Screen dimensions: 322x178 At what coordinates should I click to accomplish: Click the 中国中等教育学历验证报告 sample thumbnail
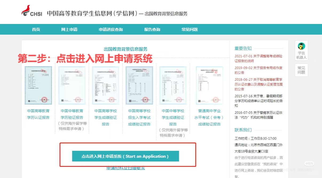[x=72, y=85]
